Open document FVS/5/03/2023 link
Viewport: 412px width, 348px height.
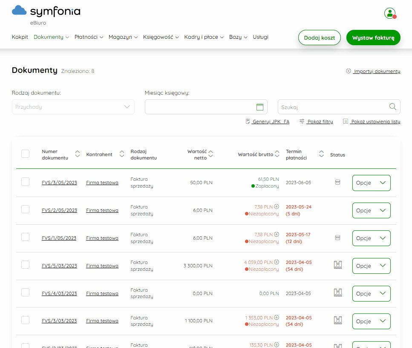point(59,266)
